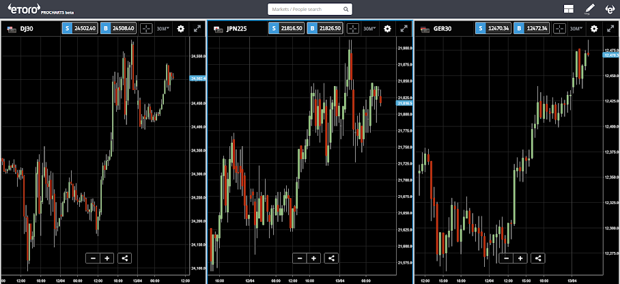Select the drawing pencil tool icon
Viewport: 620px width, 284px height.
pyautogui.click(x=589, y=9)
